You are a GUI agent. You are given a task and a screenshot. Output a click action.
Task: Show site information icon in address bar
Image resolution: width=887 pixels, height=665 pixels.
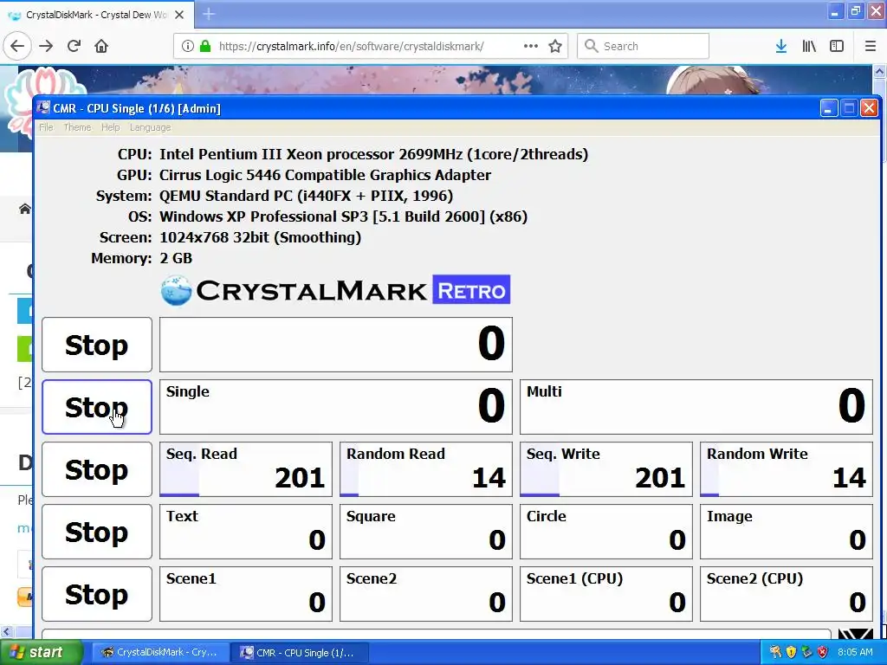tap(188, 46)
